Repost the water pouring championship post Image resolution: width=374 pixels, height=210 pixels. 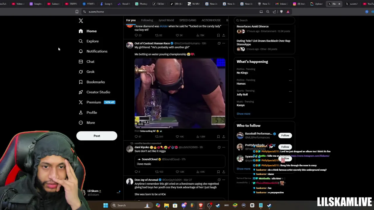pyautogui.click(x=159, y=136)
